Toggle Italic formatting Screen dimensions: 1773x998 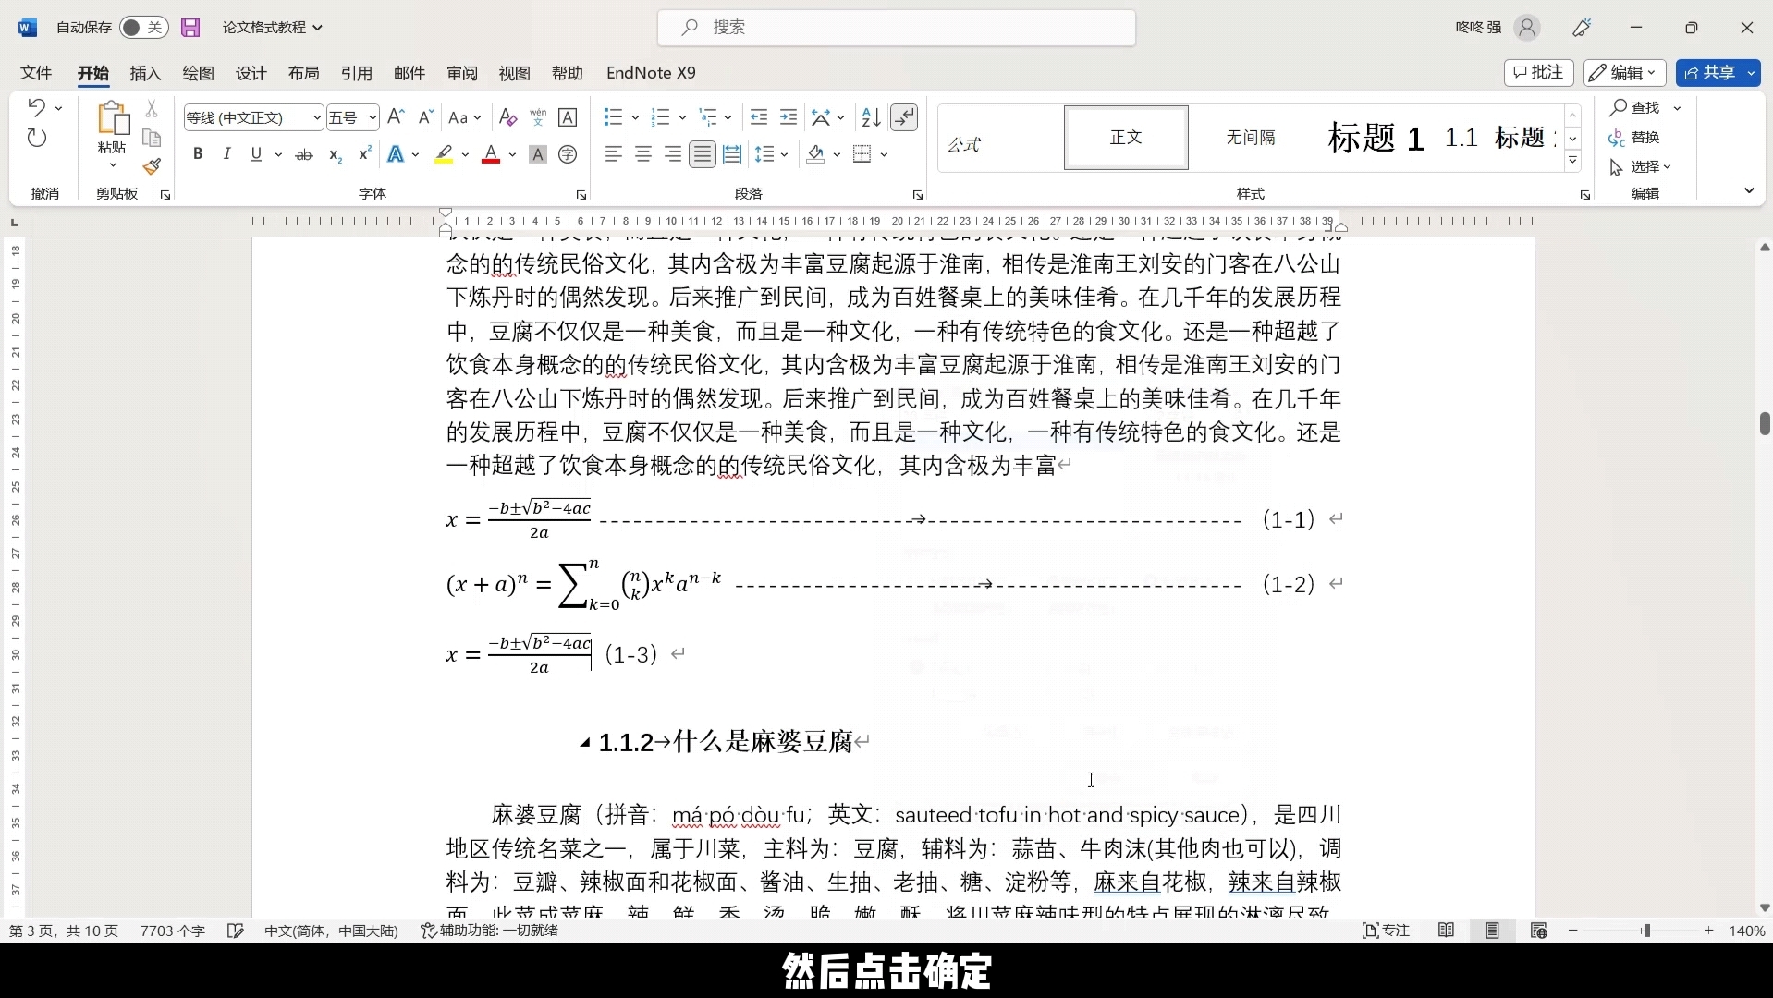tap(226, 154)
